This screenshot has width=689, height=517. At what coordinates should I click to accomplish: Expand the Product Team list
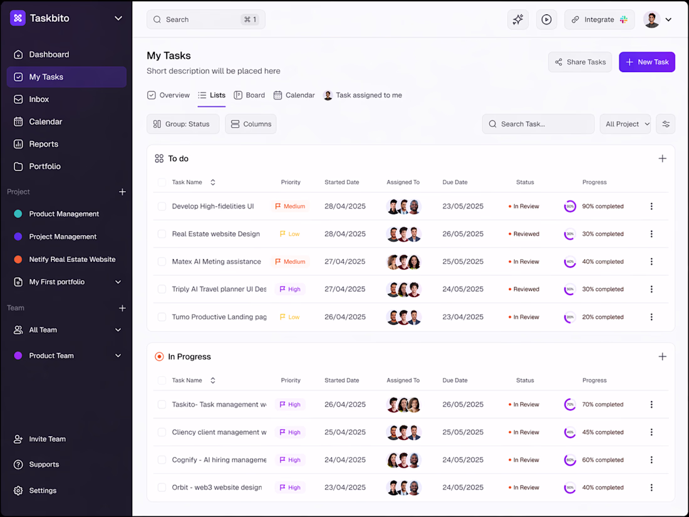point(118,356)
